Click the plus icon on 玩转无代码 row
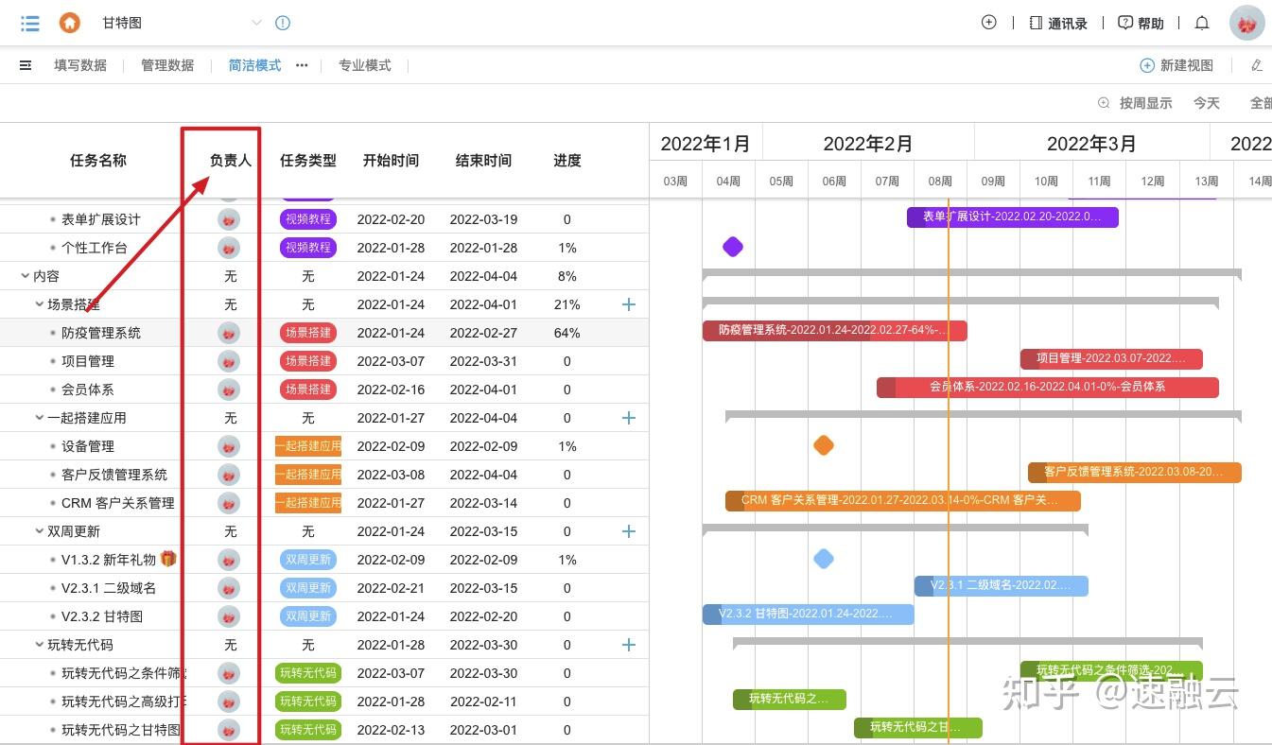1272x745 pixels. tap(628, 645)
